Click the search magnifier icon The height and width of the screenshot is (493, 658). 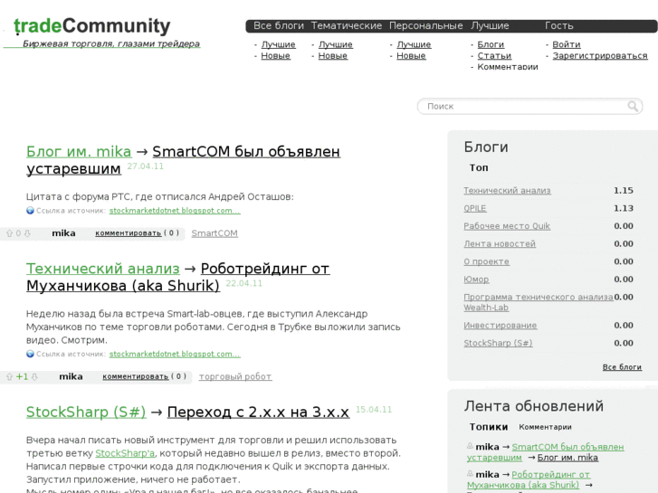pyautogui.click(x=633, y=106)
